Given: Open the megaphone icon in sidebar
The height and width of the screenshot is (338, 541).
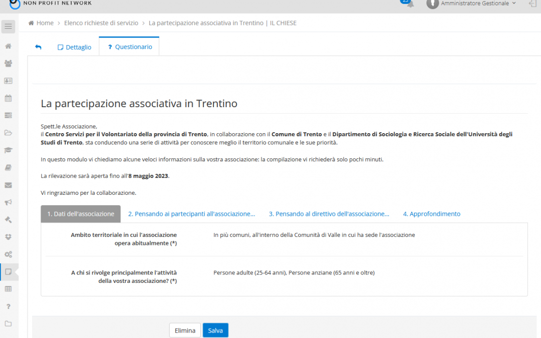Looking at the screenshot, I should point(9,202).
